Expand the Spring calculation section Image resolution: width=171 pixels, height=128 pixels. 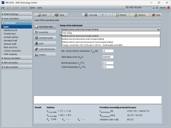pos(16,58)
